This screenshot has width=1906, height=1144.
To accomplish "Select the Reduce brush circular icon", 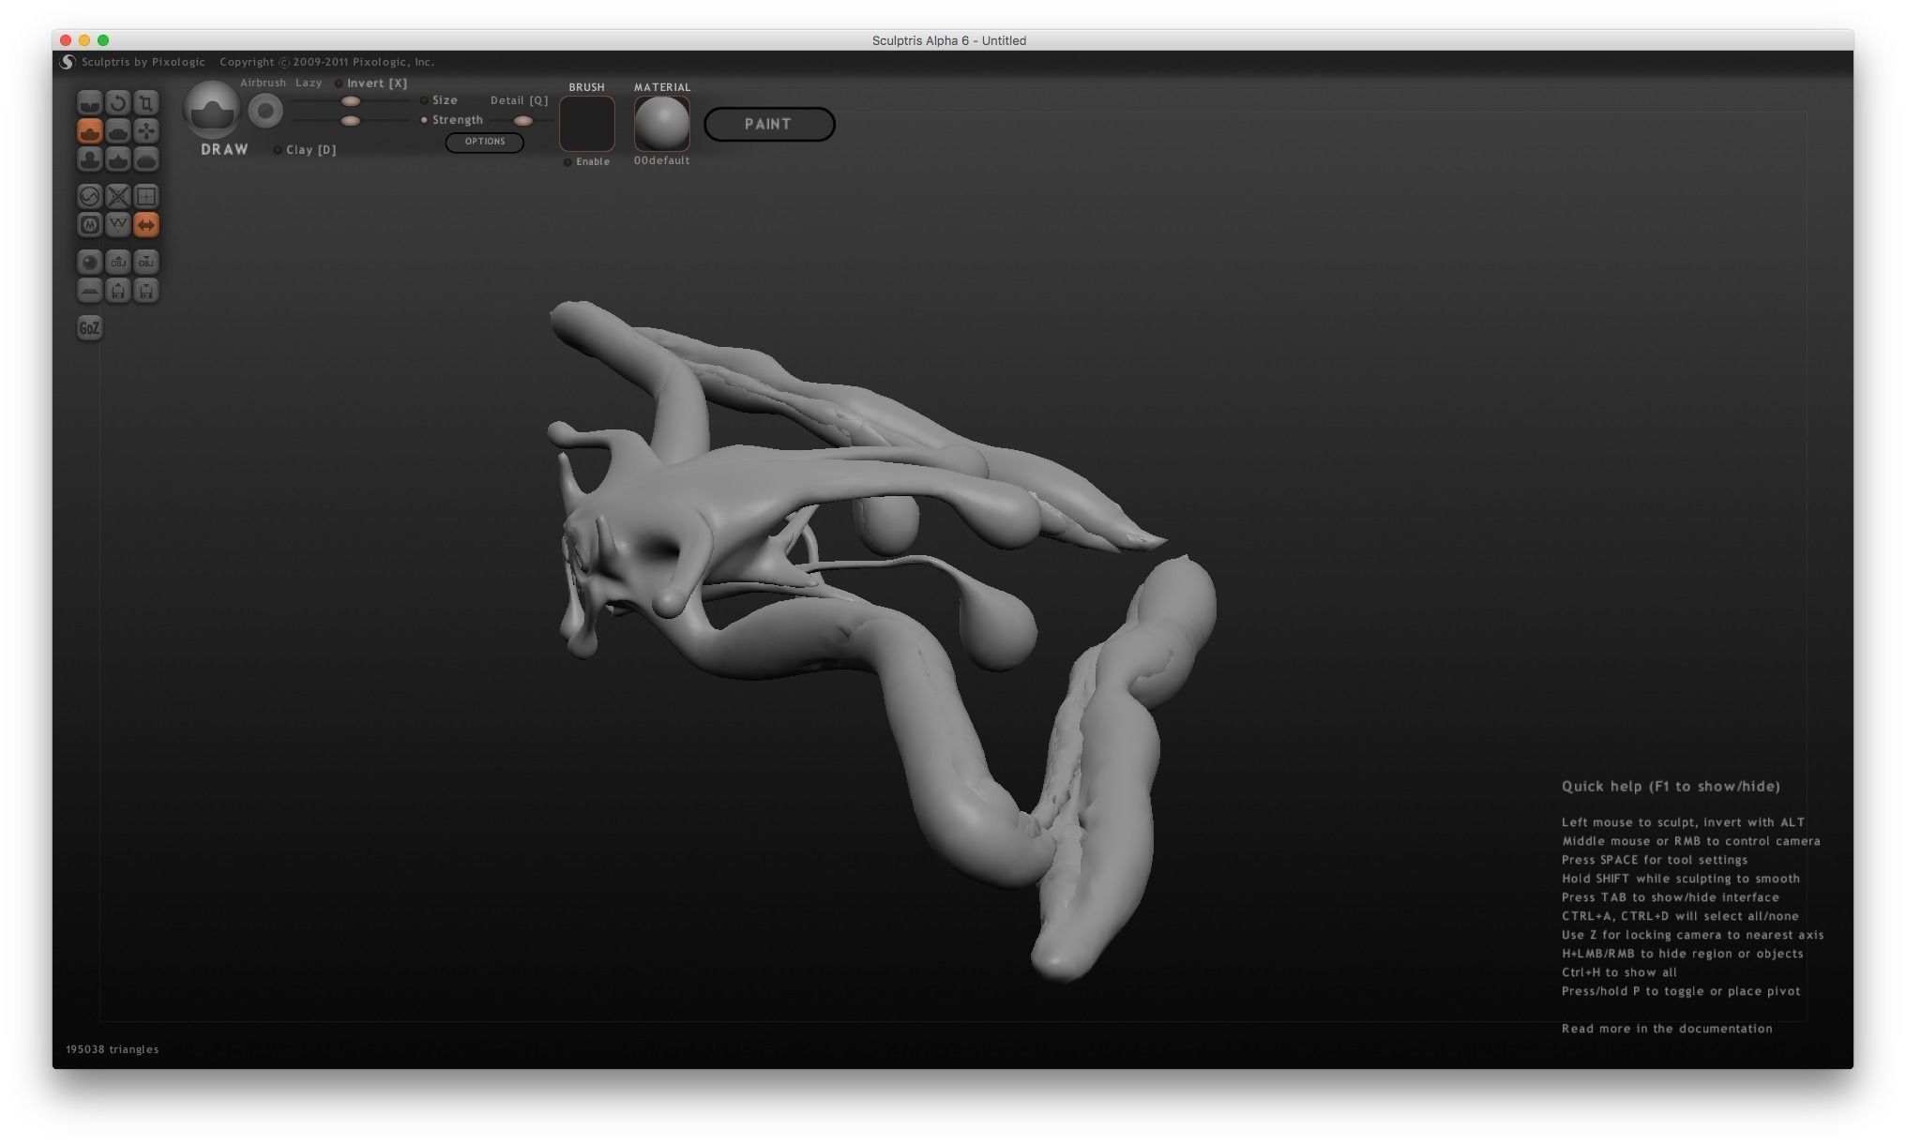I will 89,196.
